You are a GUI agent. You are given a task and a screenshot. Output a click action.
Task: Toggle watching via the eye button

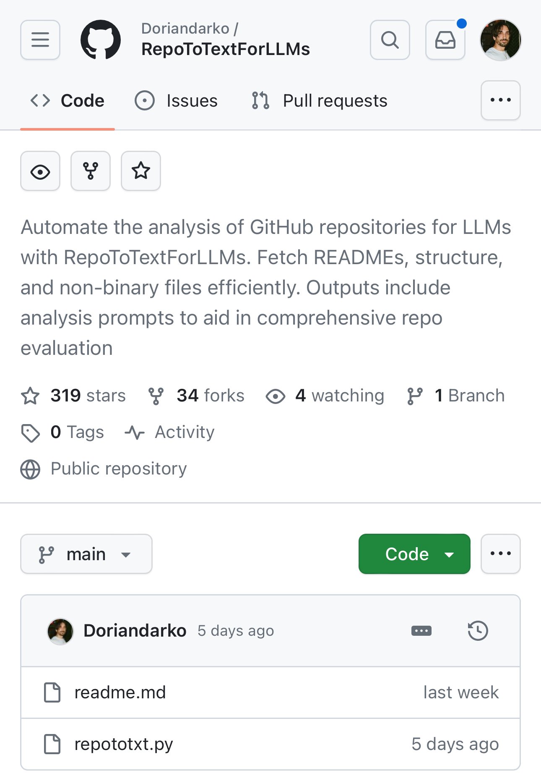(x=40, y=171)
